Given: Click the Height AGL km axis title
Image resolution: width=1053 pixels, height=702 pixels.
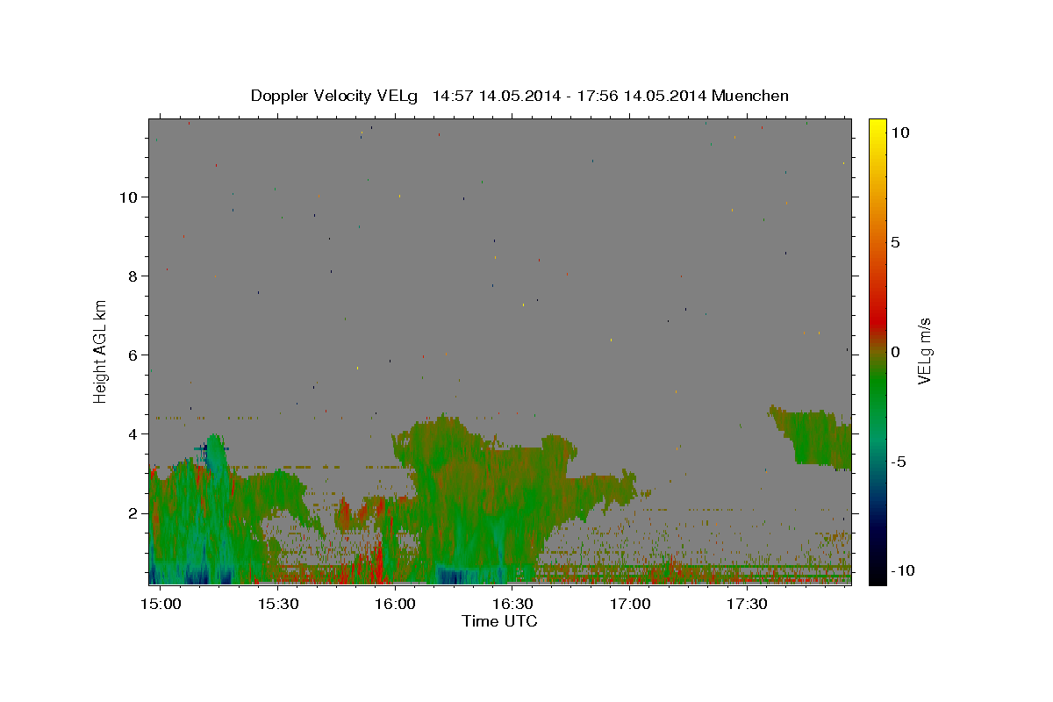Looking at the screenshot, I should pyautogui.click(x=100, y=352).
